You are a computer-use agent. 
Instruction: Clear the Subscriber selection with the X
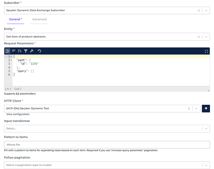[x=199, y=10]
